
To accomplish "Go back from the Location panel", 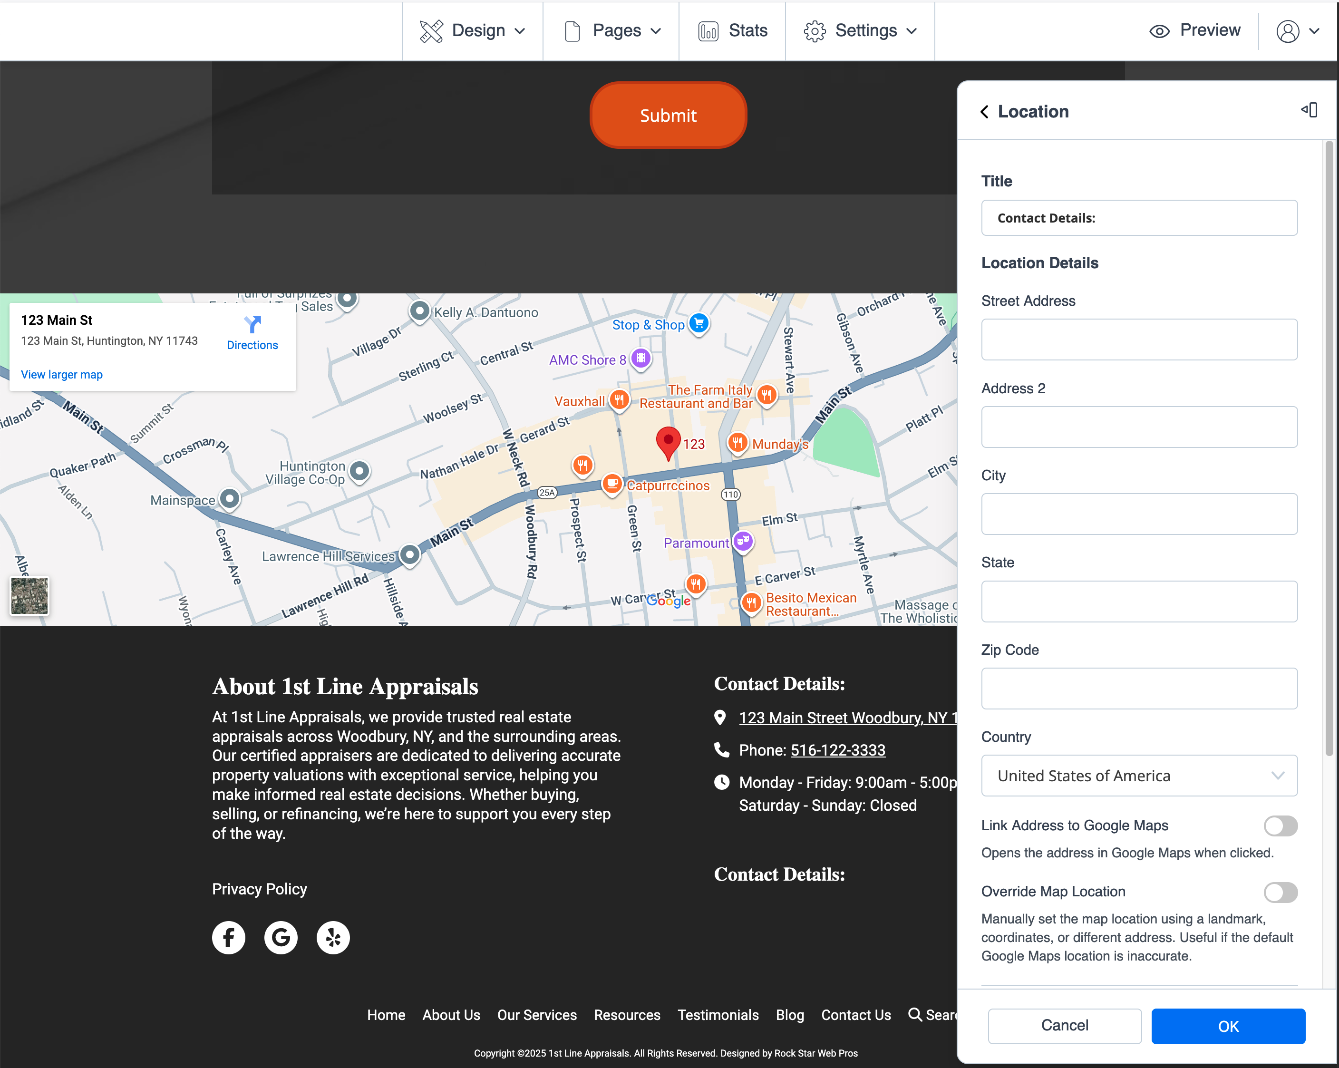I will pyautogui.click(x=984, y=112).
